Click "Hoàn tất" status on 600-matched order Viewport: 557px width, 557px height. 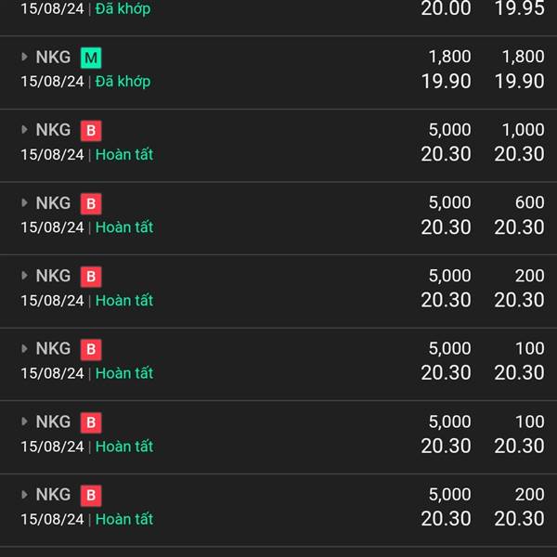(124, 227)
